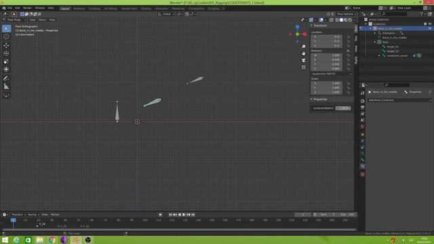434x244 pixels.
Task: Jump to the timeline end frame
Action: 193,215
